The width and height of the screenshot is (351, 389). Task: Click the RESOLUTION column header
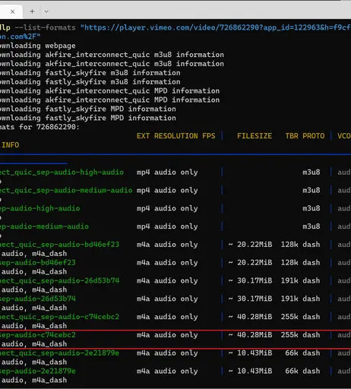(175, 136)
